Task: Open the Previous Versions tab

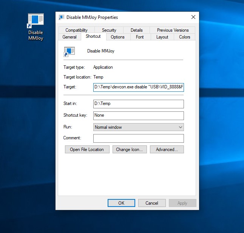Action: (x=173, y=30)
